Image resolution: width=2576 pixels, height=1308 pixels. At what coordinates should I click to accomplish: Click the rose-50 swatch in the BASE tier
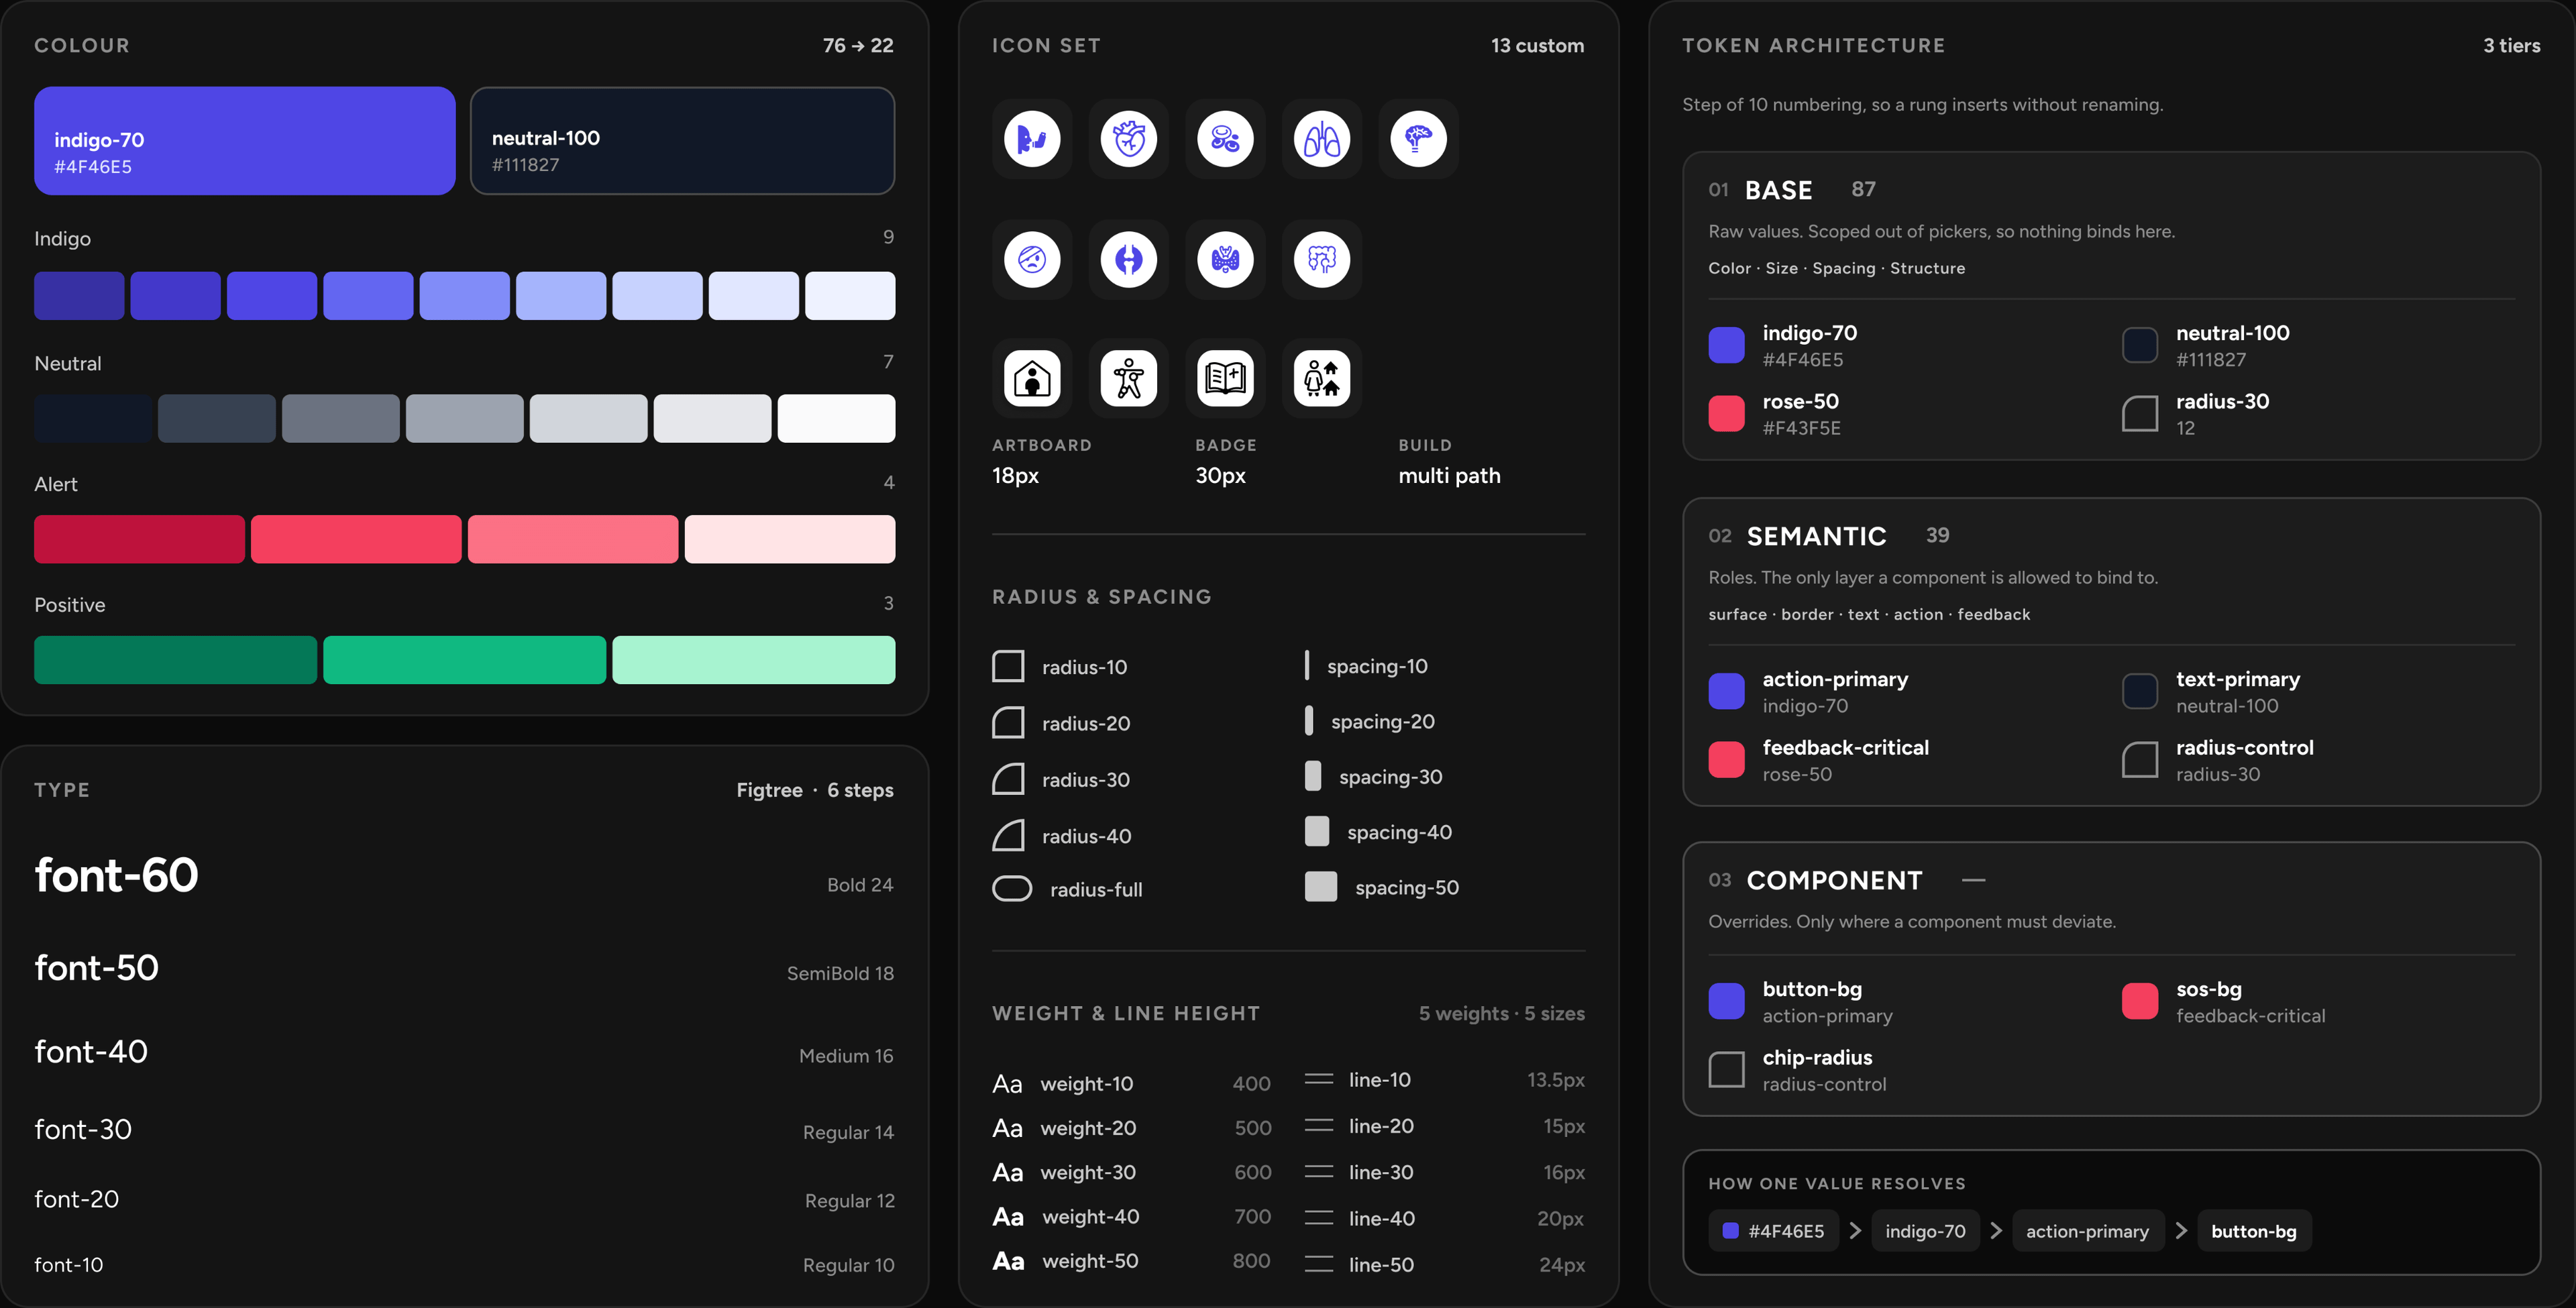coord(1727,413)
